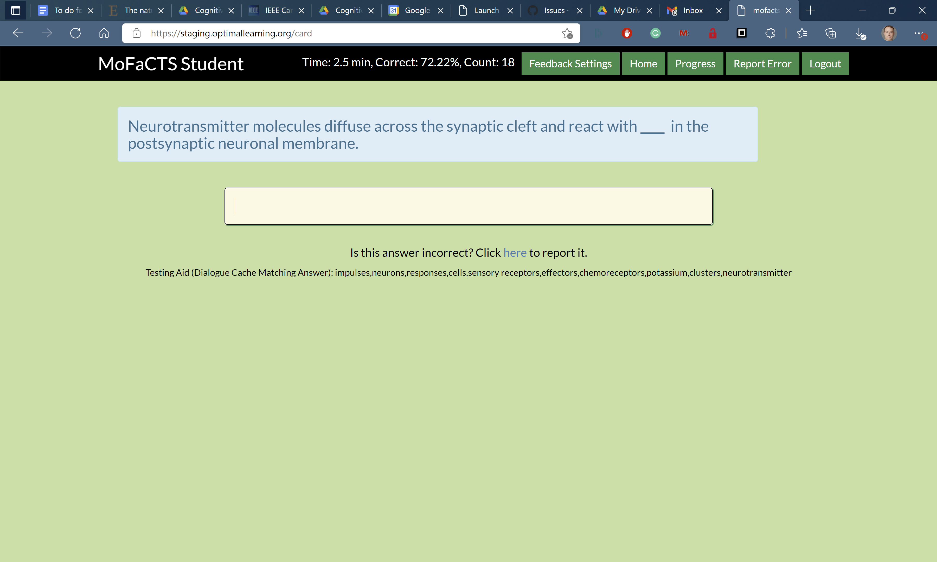Click 'here' to report an incorrect answer
The height and width of the screenshot is (562, 937).
(x=515, y=253)
